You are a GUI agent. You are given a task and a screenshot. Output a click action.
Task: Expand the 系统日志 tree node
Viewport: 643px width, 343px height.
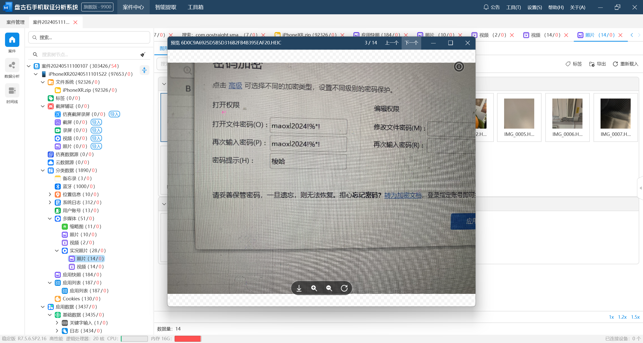click(50, 203)
